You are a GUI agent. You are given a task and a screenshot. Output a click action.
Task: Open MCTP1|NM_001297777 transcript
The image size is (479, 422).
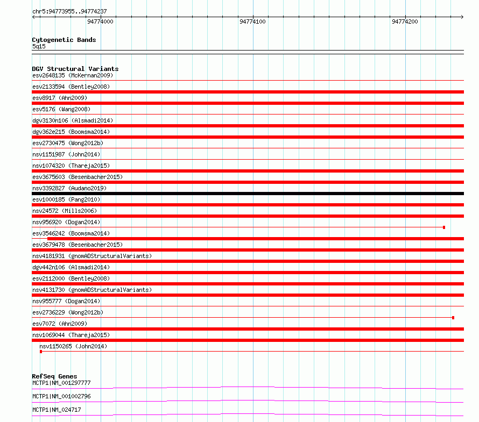tap(61, 383)
